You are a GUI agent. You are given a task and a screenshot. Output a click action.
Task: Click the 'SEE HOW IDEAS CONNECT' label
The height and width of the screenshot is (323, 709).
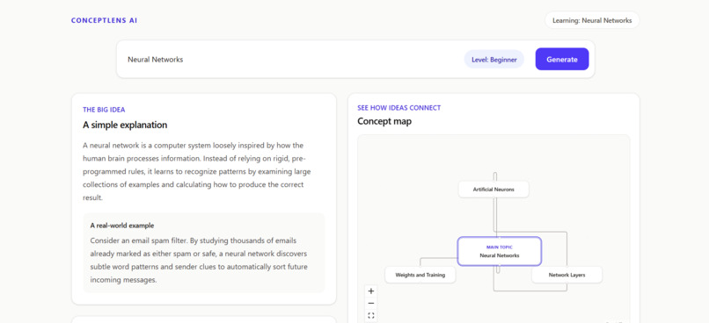(x=398, y=108)
